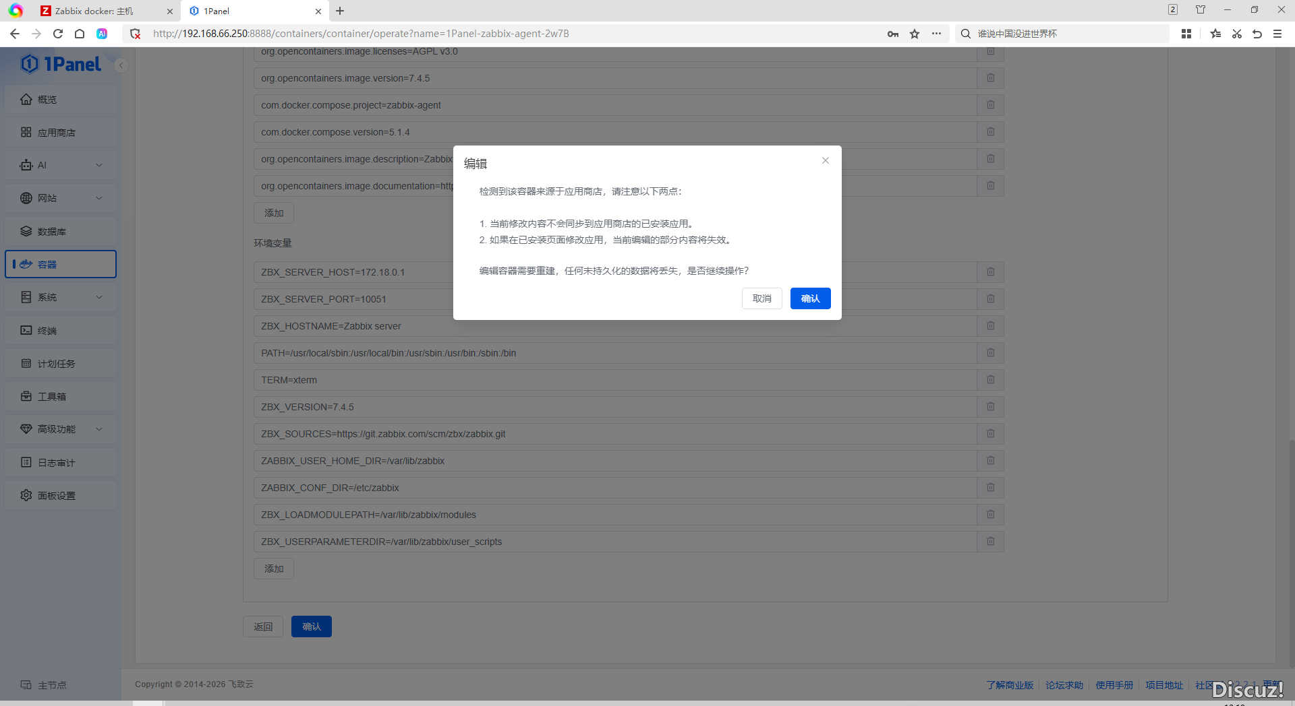
Task: Open 终端 terminal in the sidebar
Action: (x=61, y=330)
